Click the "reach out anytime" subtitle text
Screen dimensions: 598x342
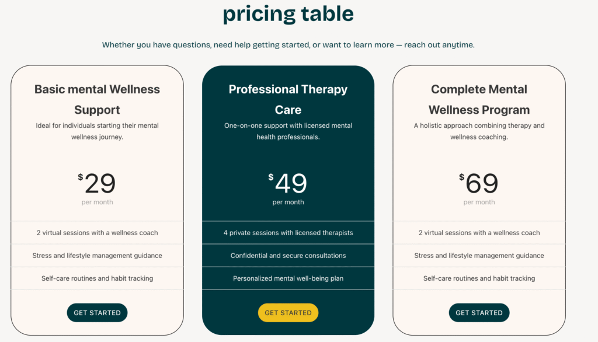click(288, 45)
